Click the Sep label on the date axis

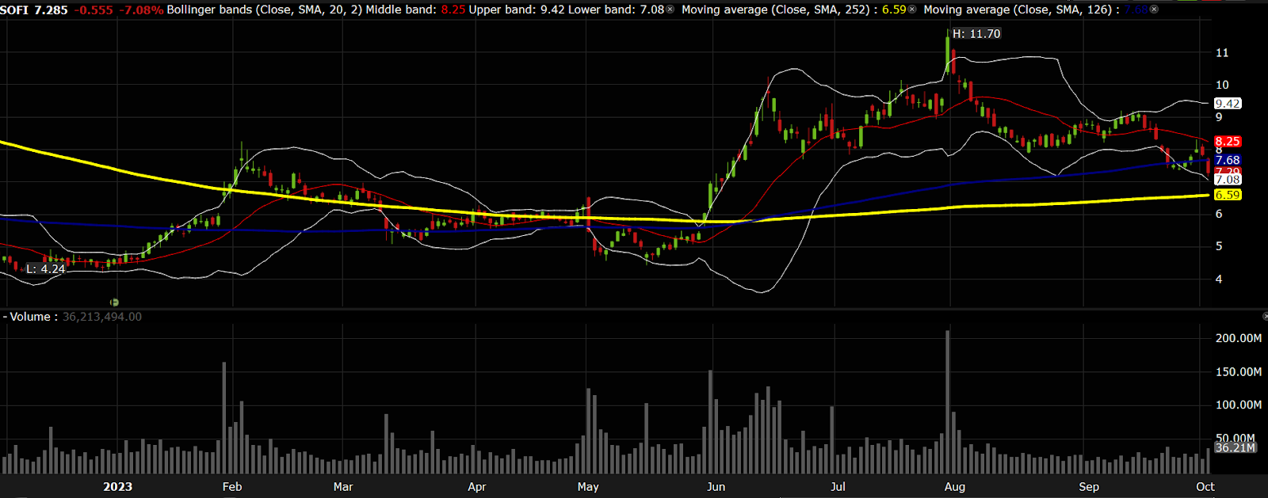(1089, 486)
